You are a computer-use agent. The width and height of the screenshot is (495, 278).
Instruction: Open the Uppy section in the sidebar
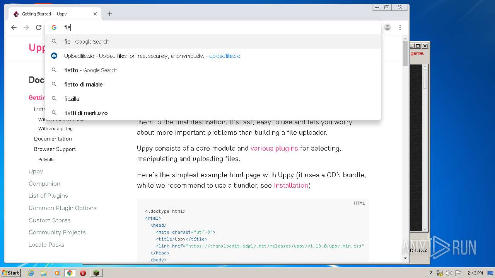(36, 171)
